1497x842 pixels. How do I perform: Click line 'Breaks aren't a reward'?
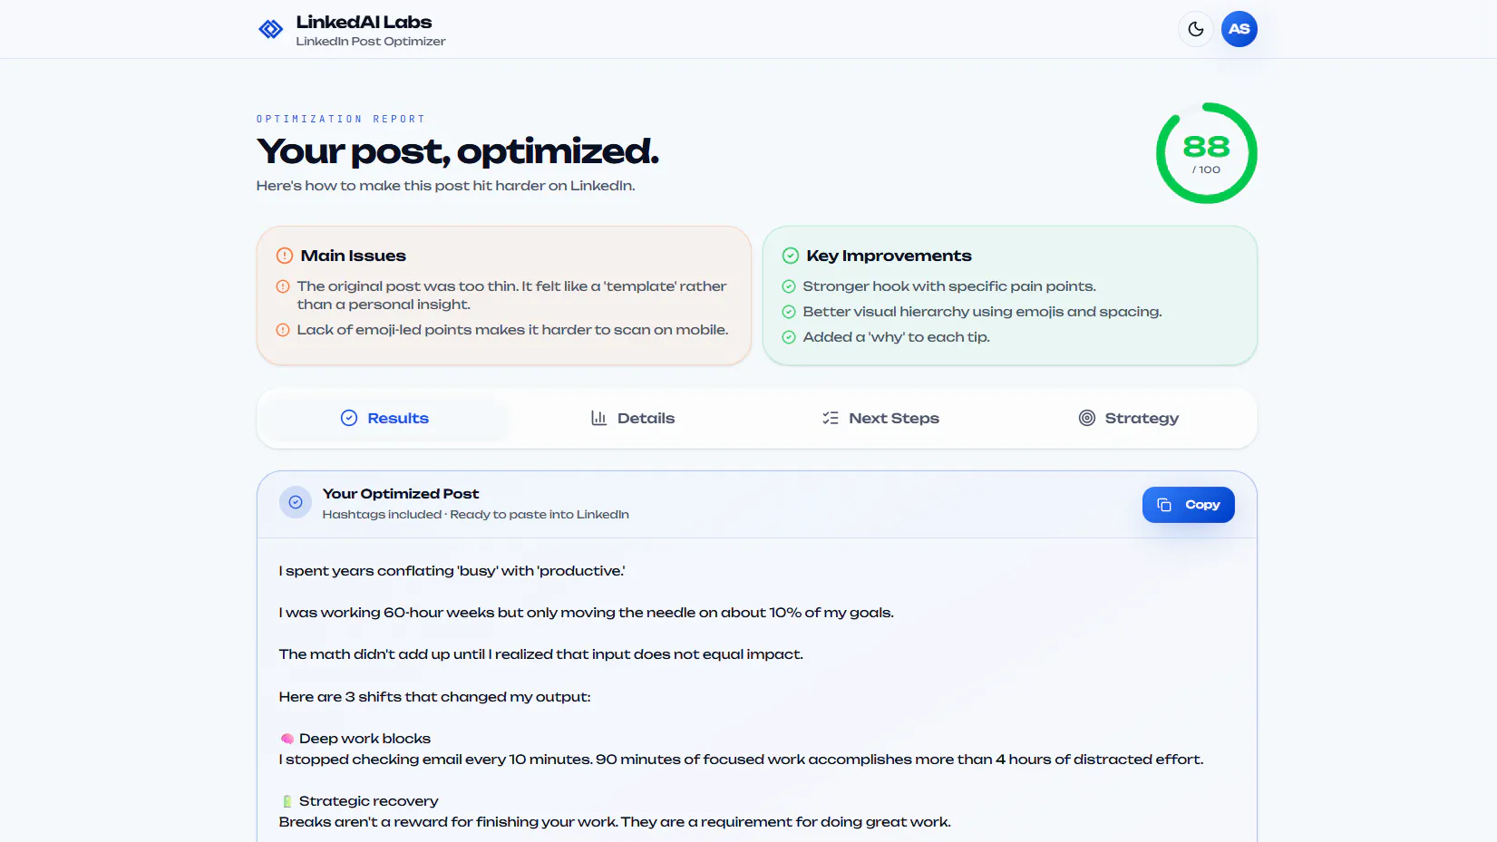click(x=616, y=822)
